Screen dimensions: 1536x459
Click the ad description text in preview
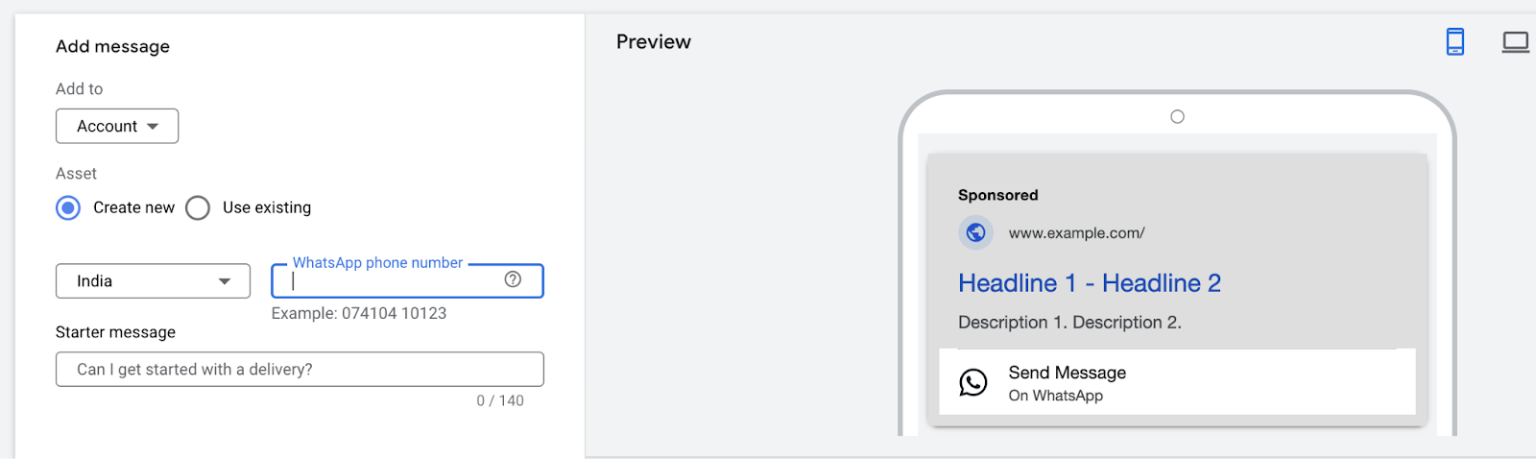(1069, 323)
